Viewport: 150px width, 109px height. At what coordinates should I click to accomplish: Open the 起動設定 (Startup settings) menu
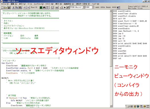69,4
